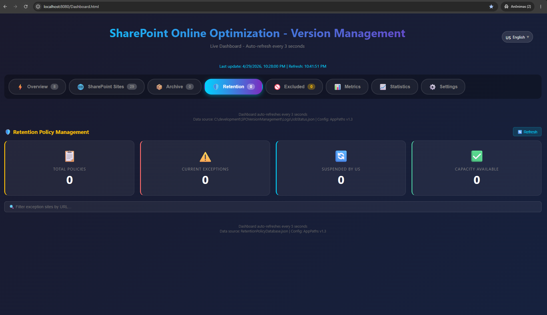
Task: Open the browser three-dot menu
Action: (x=541, y=7)
